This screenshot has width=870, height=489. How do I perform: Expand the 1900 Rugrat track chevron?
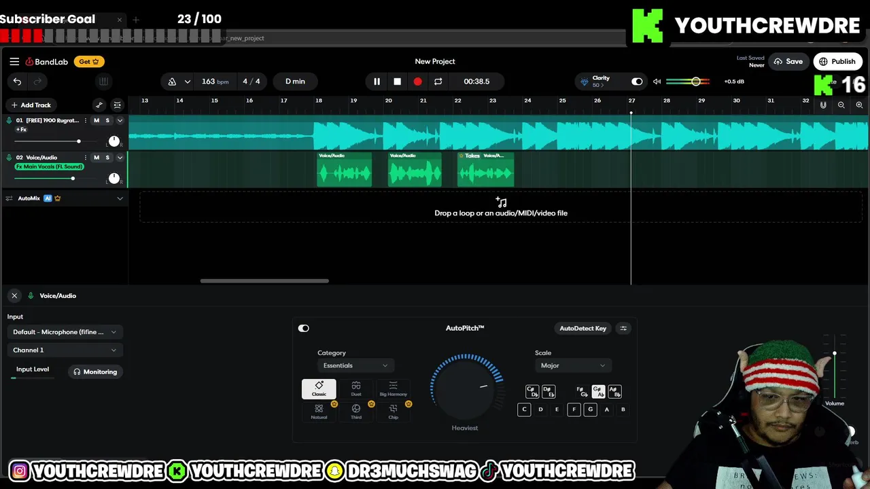(x=120, y=120)
